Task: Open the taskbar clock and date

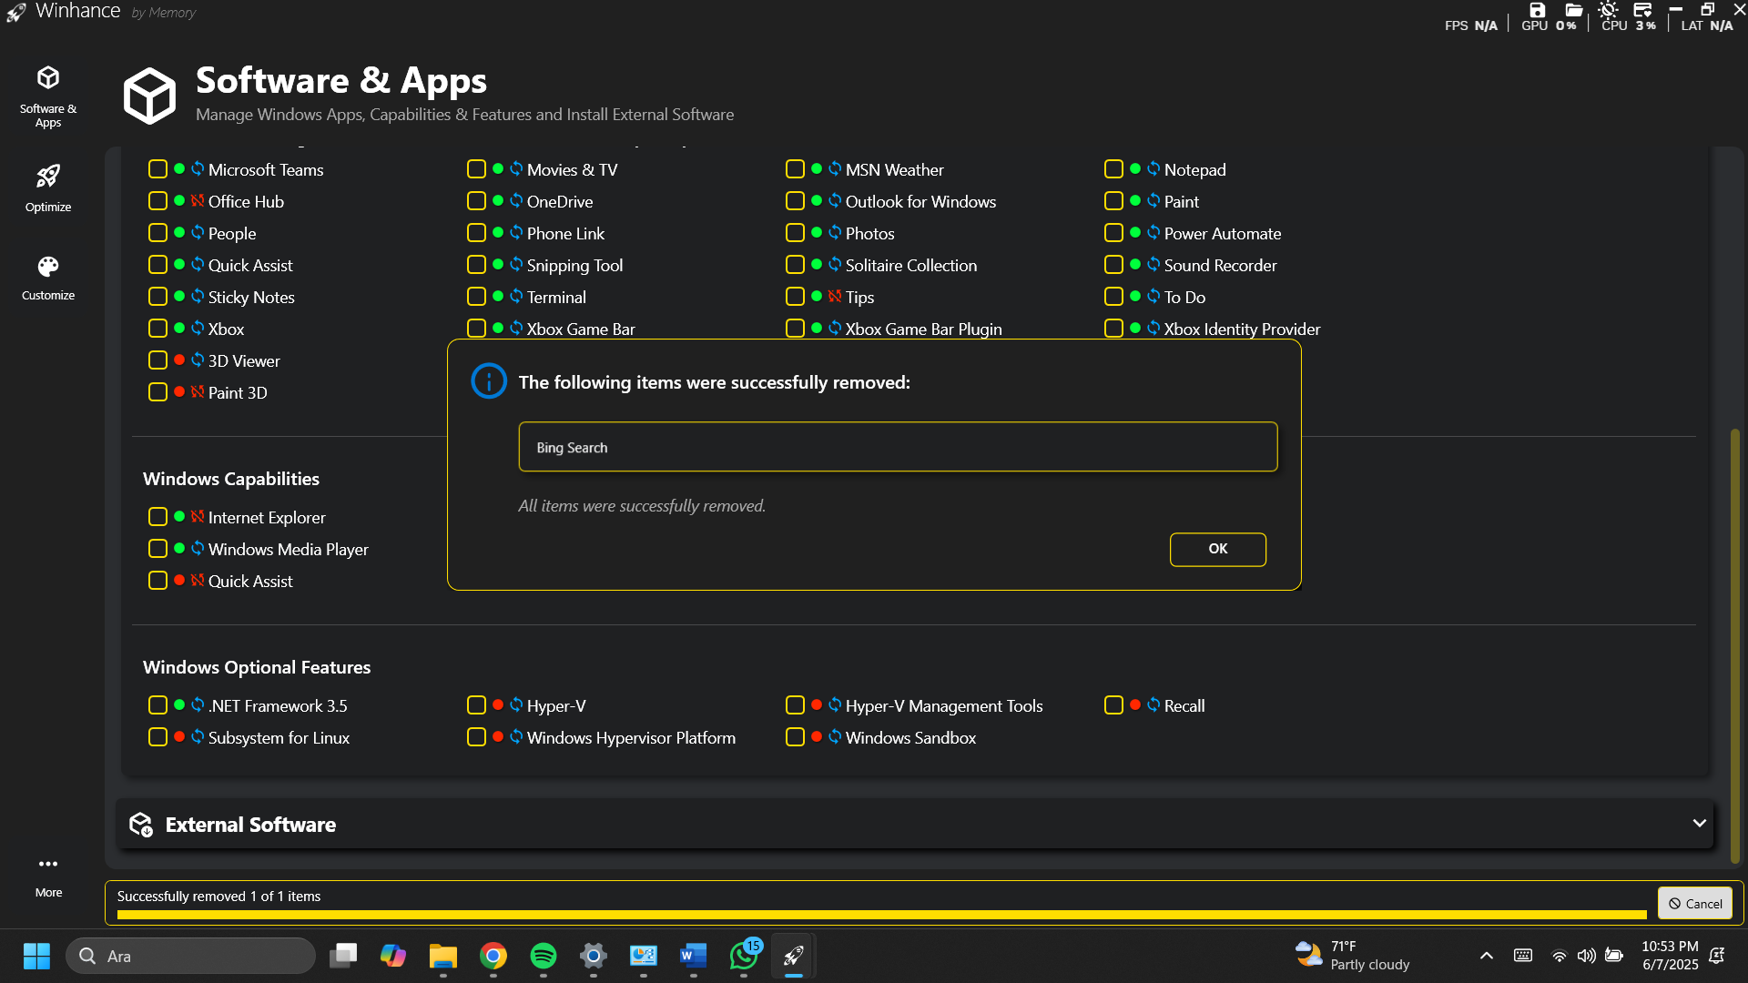Action: pyautogui.click(x=1670, y=956)
